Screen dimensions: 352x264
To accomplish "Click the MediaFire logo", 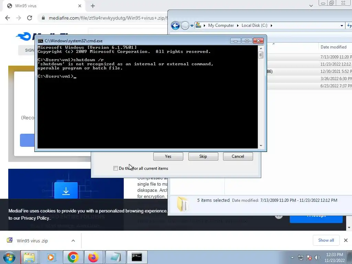I will tap(25, 37).
